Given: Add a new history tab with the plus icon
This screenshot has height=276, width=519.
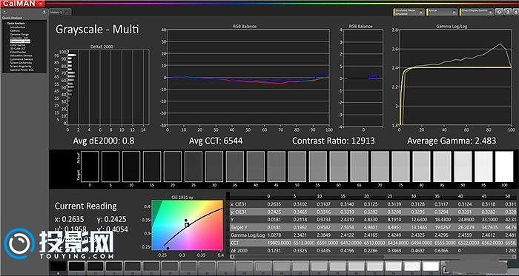Looking at the screenshot, I should point(67,13).
